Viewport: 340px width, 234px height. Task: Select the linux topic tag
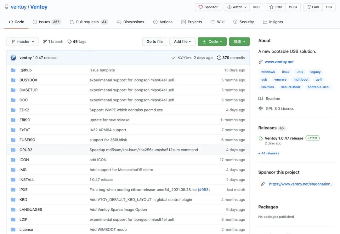[x=286, y=72]
